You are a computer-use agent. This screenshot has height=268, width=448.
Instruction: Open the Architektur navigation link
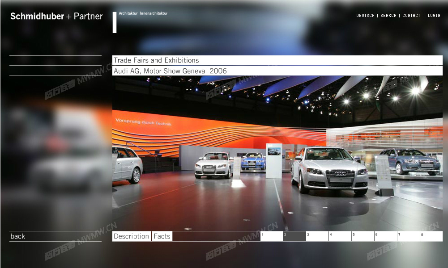pyautogui.click(x=128, y=13)
